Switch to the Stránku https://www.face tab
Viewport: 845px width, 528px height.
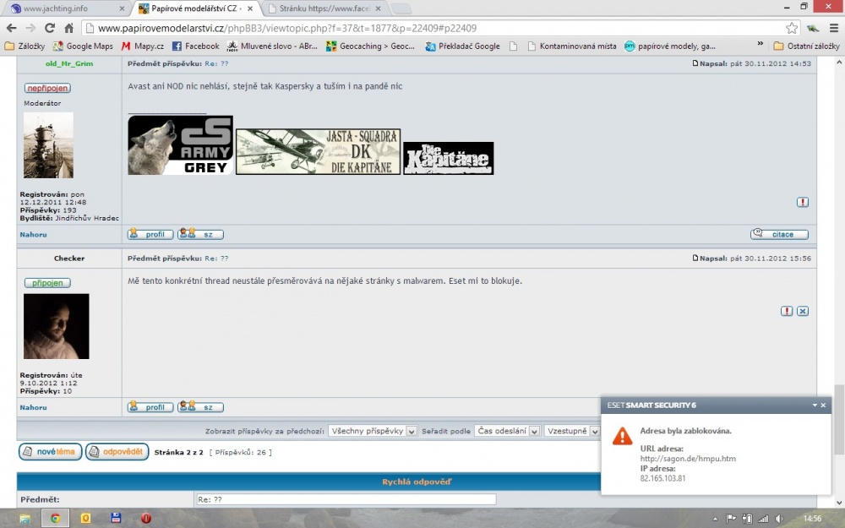pos(324,8)
